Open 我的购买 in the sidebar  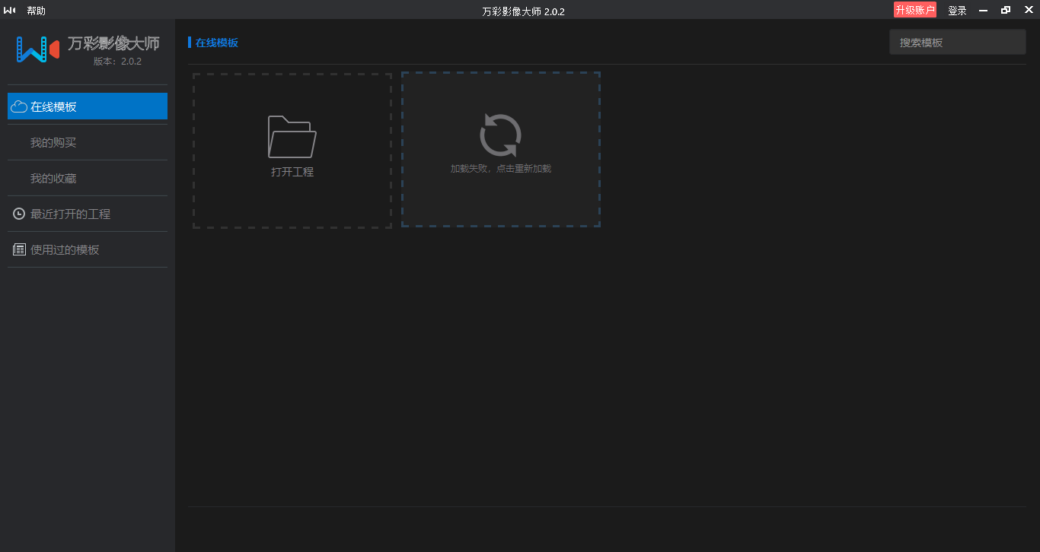point(88,142)
